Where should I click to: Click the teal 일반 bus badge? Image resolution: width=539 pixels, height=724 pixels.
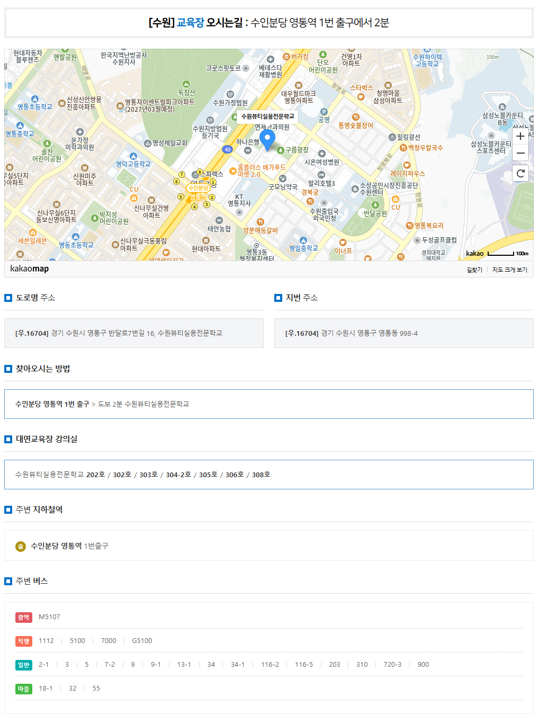pyautogui.click(x=23, y=665)
